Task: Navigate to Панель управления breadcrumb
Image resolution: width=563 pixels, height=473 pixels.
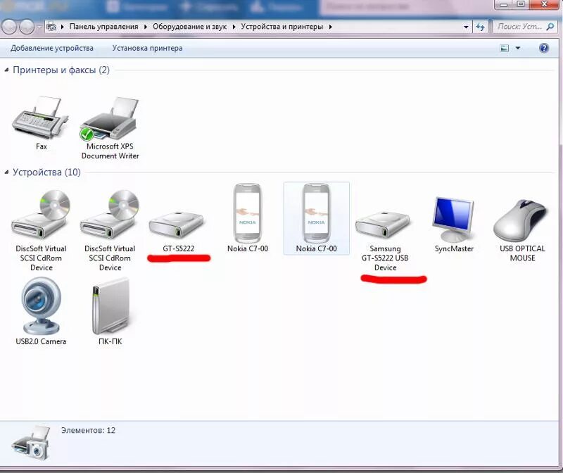Action: click(103, 27)
